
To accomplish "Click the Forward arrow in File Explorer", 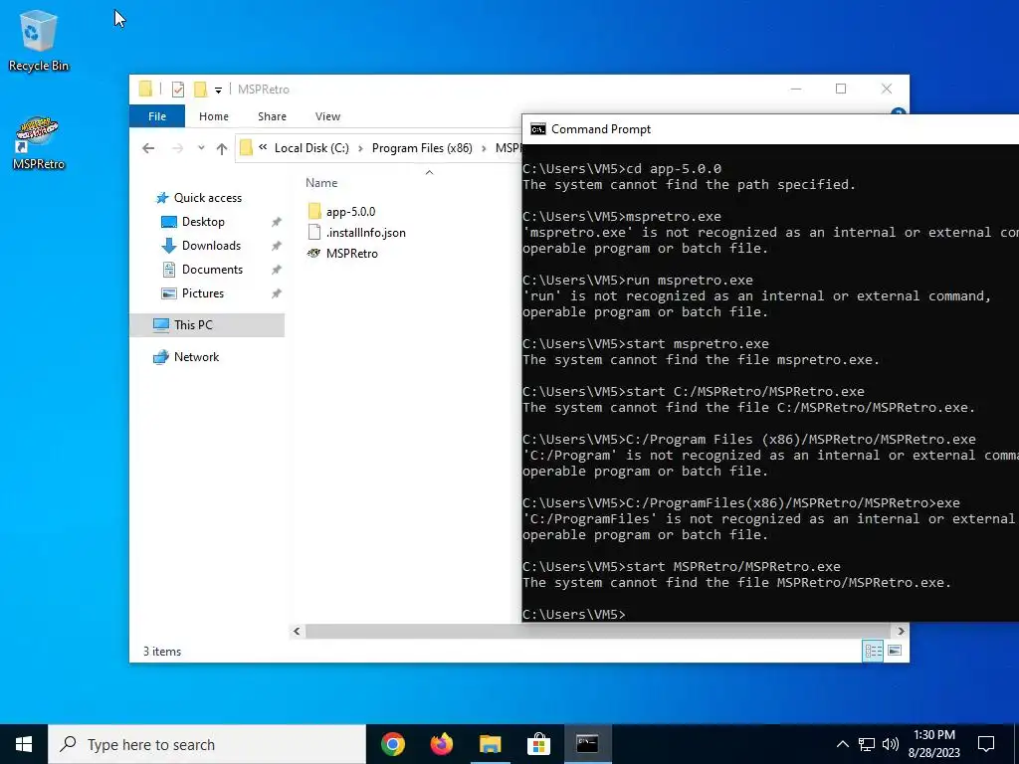I will coord(177,148).
